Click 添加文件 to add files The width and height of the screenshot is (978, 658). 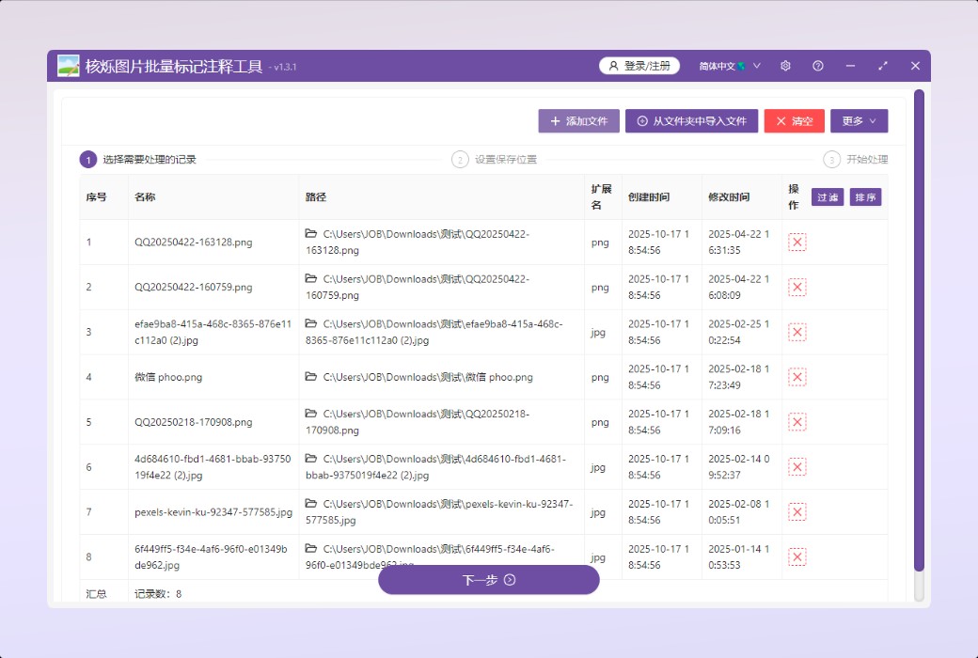tap(579, 121)
